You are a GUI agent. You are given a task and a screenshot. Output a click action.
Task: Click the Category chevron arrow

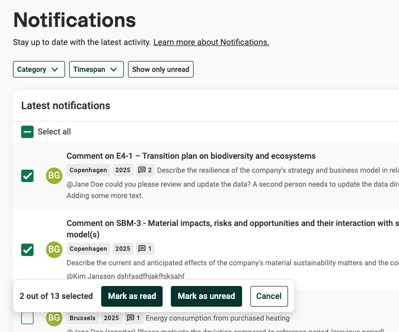(x=55, y=69)
